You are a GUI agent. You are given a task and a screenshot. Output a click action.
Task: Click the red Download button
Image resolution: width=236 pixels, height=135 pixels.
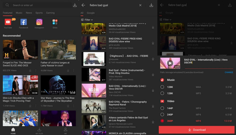coord(196,130)
